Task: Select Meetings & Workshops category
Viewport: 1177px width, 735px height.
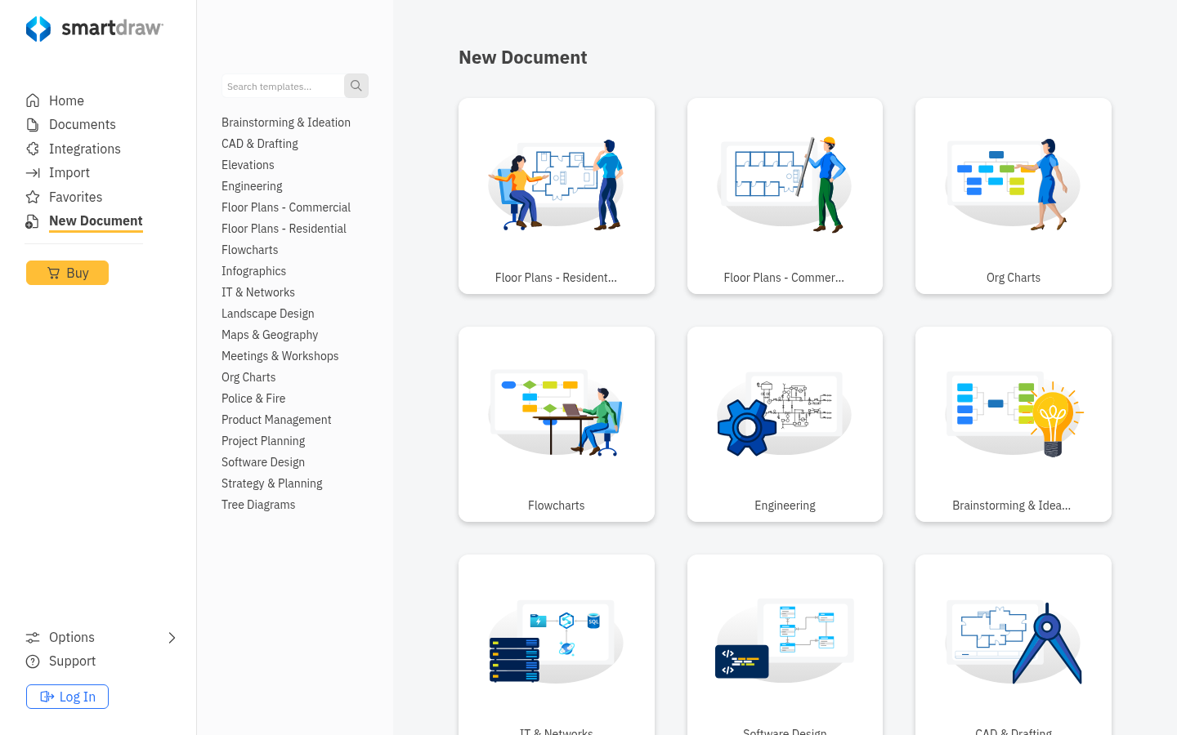Action: coord(280,356)
